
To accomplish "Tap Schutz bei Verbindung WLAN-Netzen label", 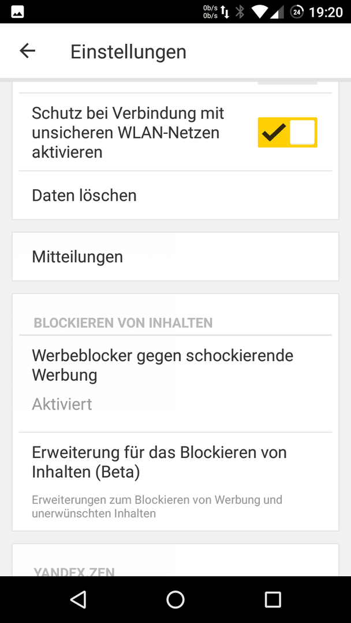I will (128, 132).
